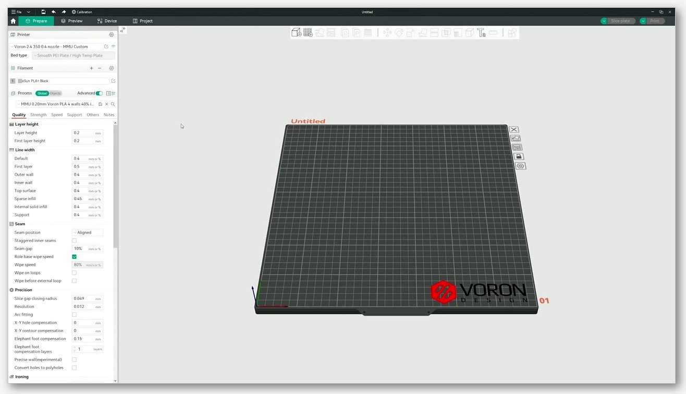Open the Device tab

(107, 21)
